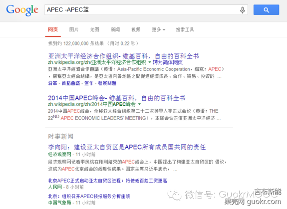Click zh.wikipedia.org/zh/2014中国APEC峰会 URL text
Image resolution: width=287 pixels, height=209 pixels.
tap(92, 104)
